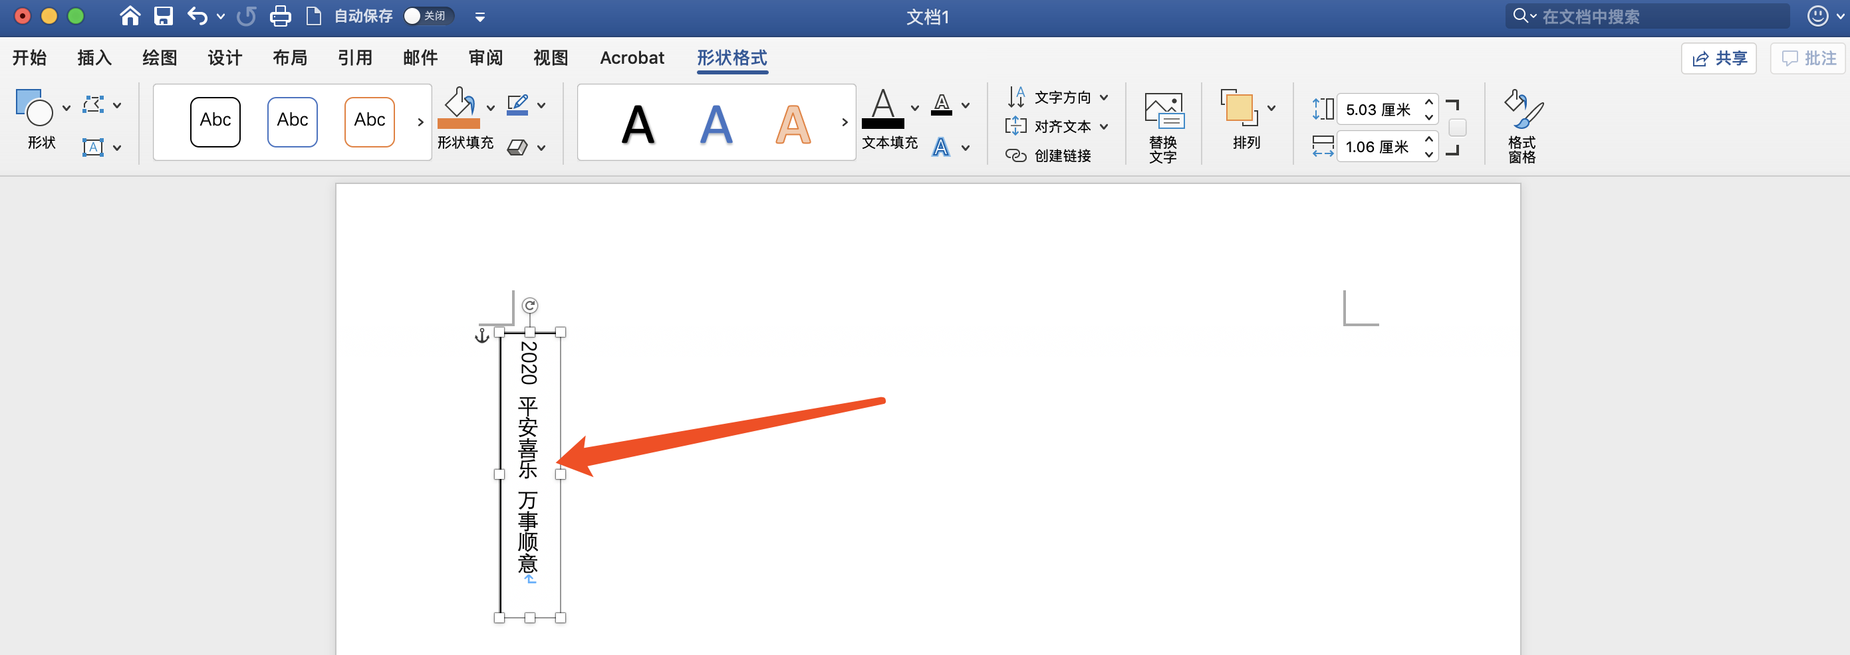Click the rotate handle above the text box
The height and width of the screenshot is (655, 1850).
[x=530, y=306]
